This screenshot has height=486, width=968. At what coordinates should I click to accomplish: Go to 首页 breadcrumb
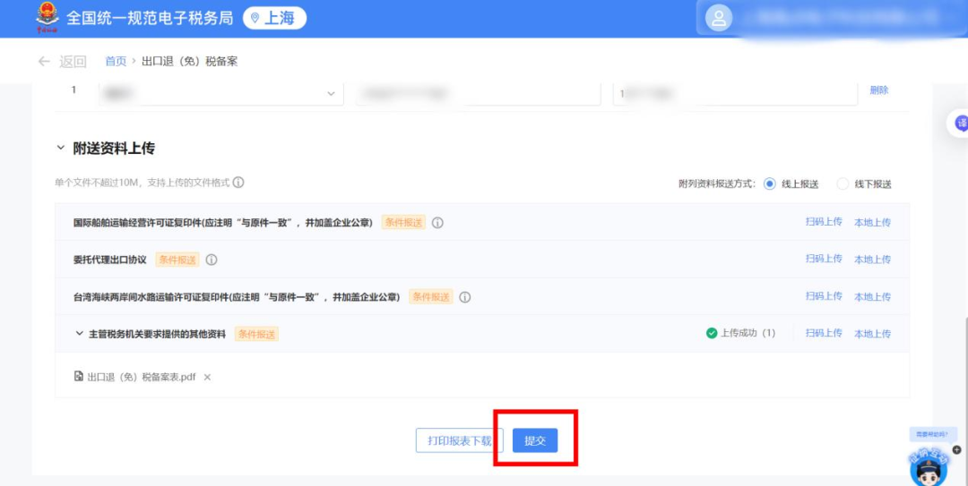tap(116, 62)
